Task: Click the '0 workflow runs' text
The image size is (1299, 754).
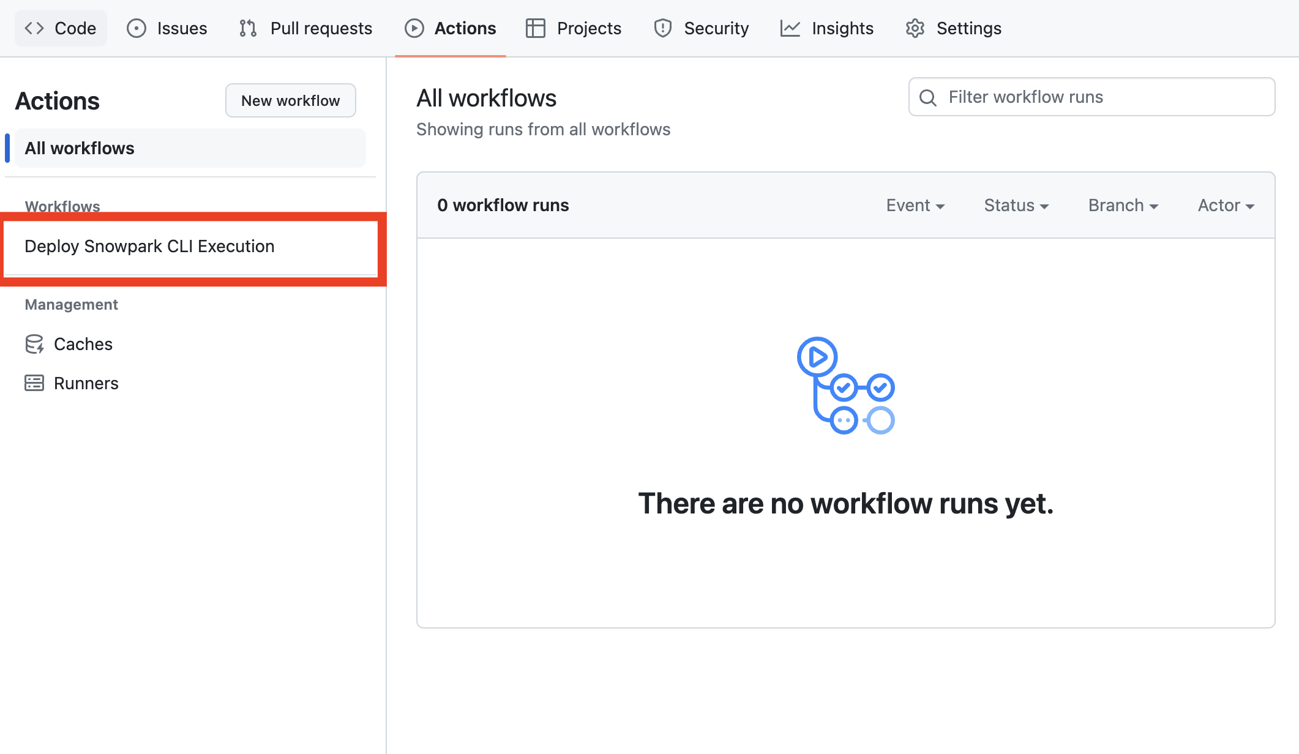Action: 503,206
